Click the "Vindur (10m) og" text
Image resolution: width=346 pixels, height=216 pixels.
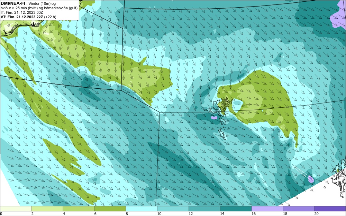[x=42, y=3]
